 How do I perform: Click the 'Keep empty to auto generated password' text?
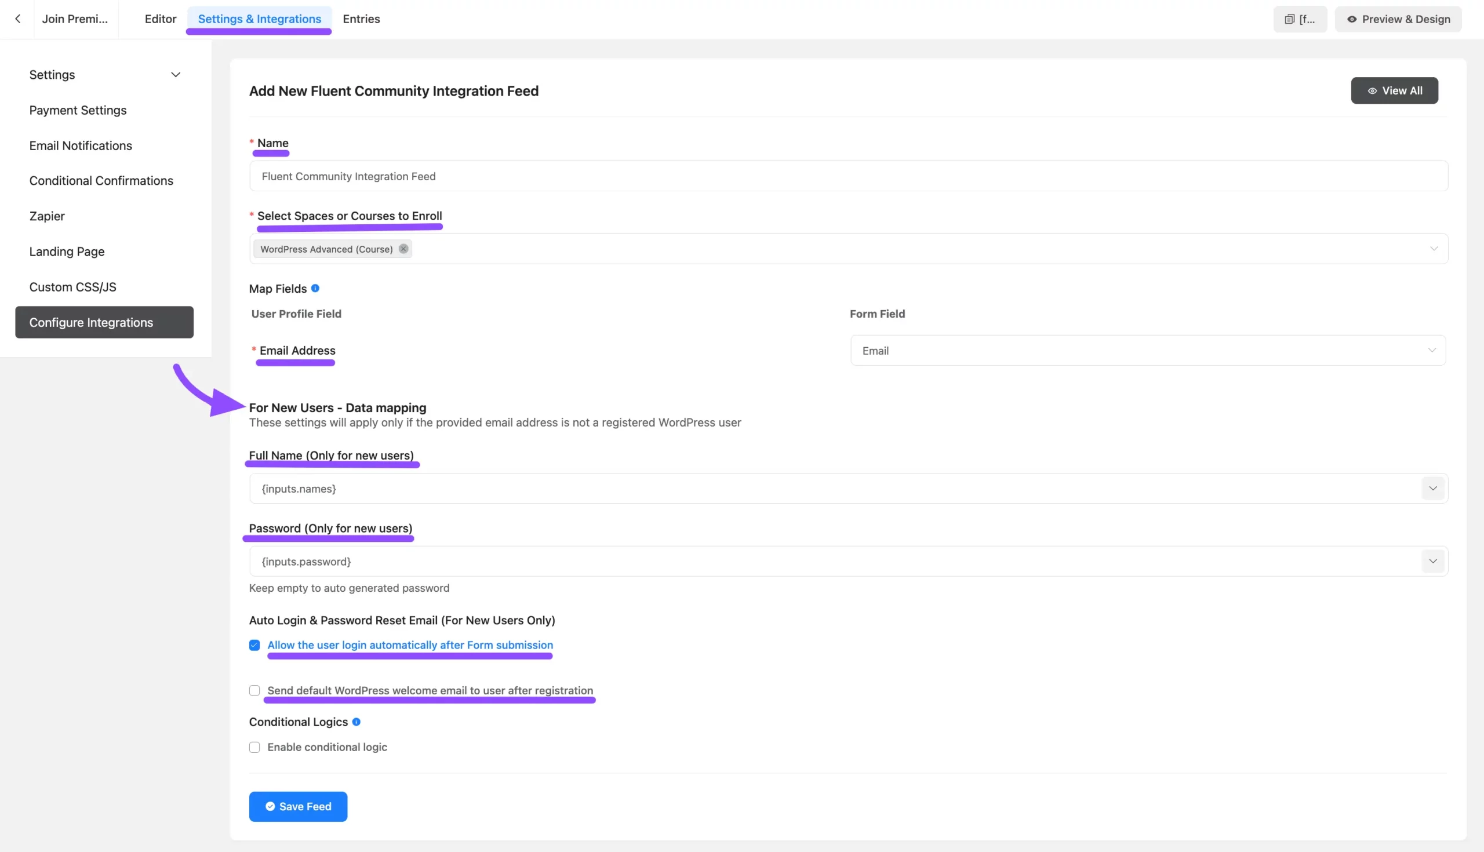350,588
